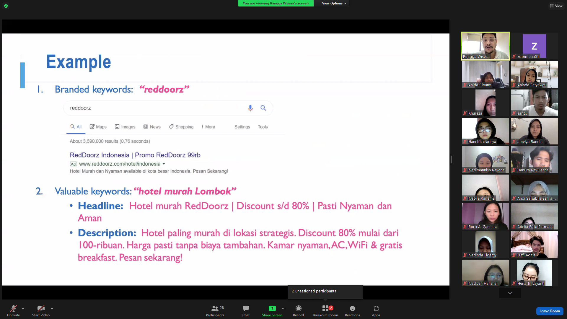Select Hanura Ray Basha's video thumbnail

pyautogui.click(x=535, y=159)
